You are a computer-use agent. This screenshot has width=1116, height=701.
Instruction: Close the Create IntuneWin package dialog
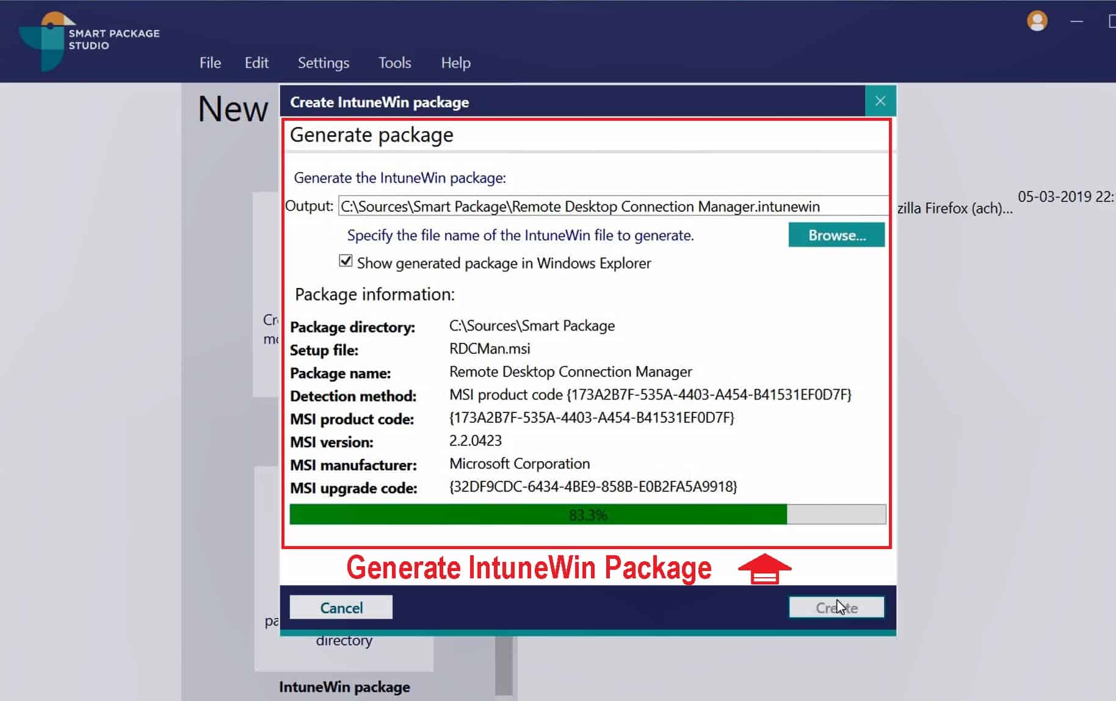point(880,101)
